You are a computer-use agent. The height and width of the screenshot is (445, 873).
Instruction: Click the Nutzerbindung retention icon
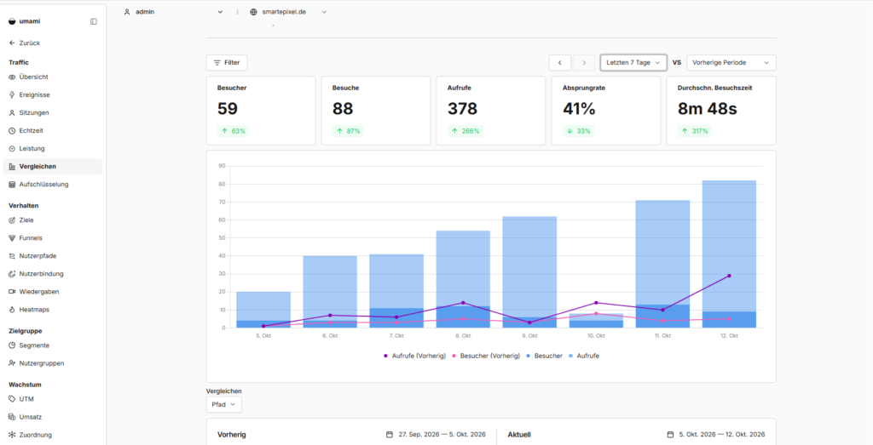pos(12,274)
